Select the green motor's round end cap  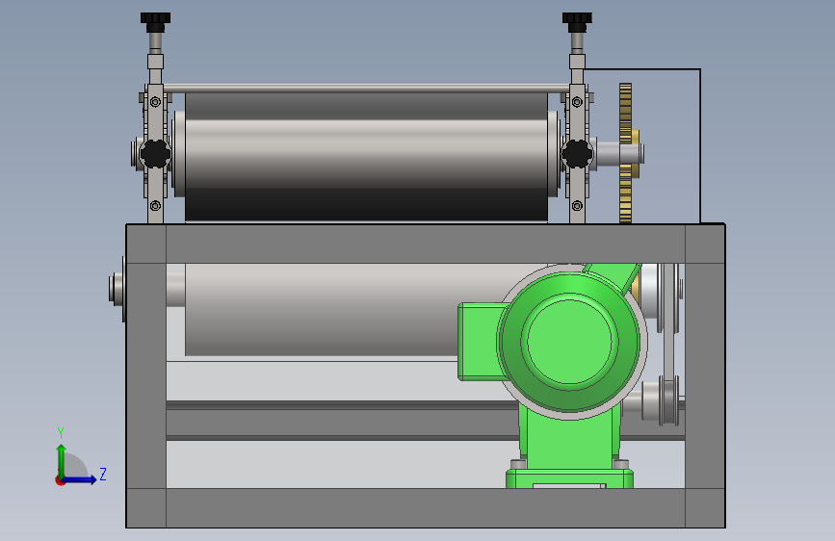pos(569,342)
